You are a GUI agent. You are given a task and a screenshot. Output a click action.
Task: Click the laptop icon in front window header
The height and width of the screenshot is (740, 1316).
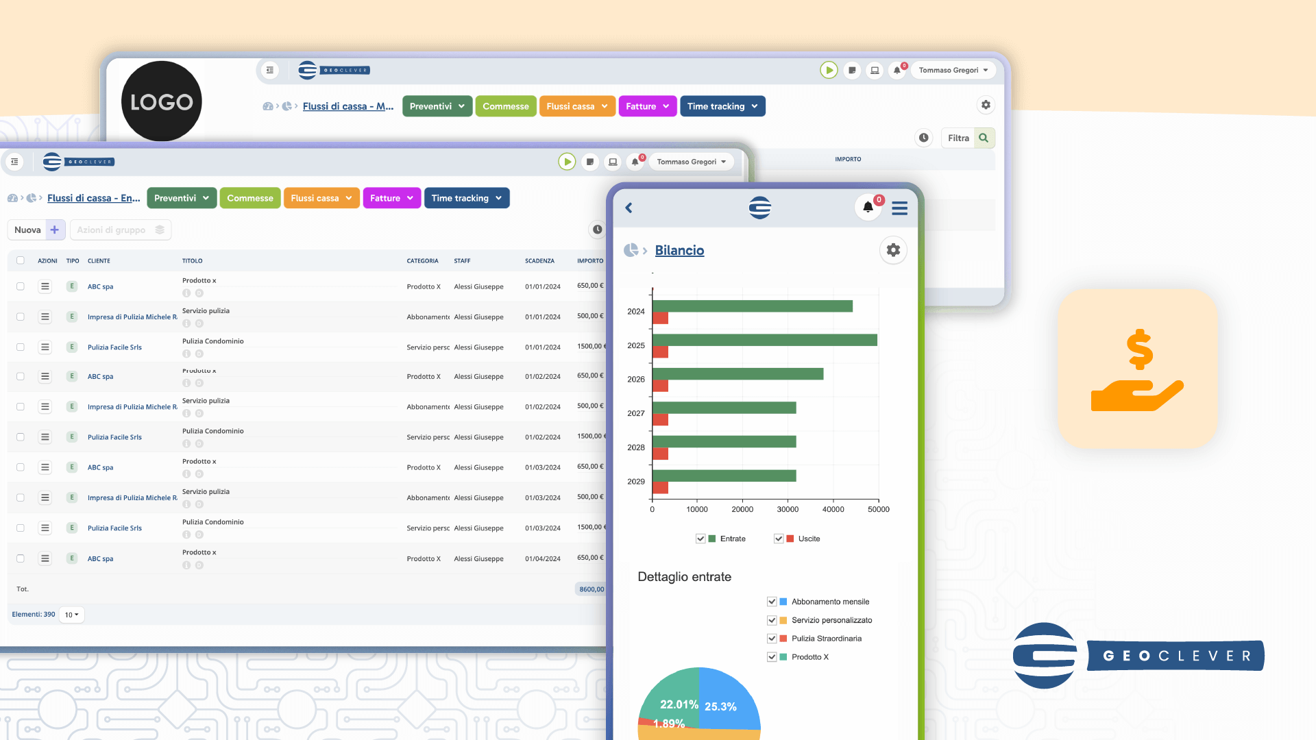tap(613, 162)
